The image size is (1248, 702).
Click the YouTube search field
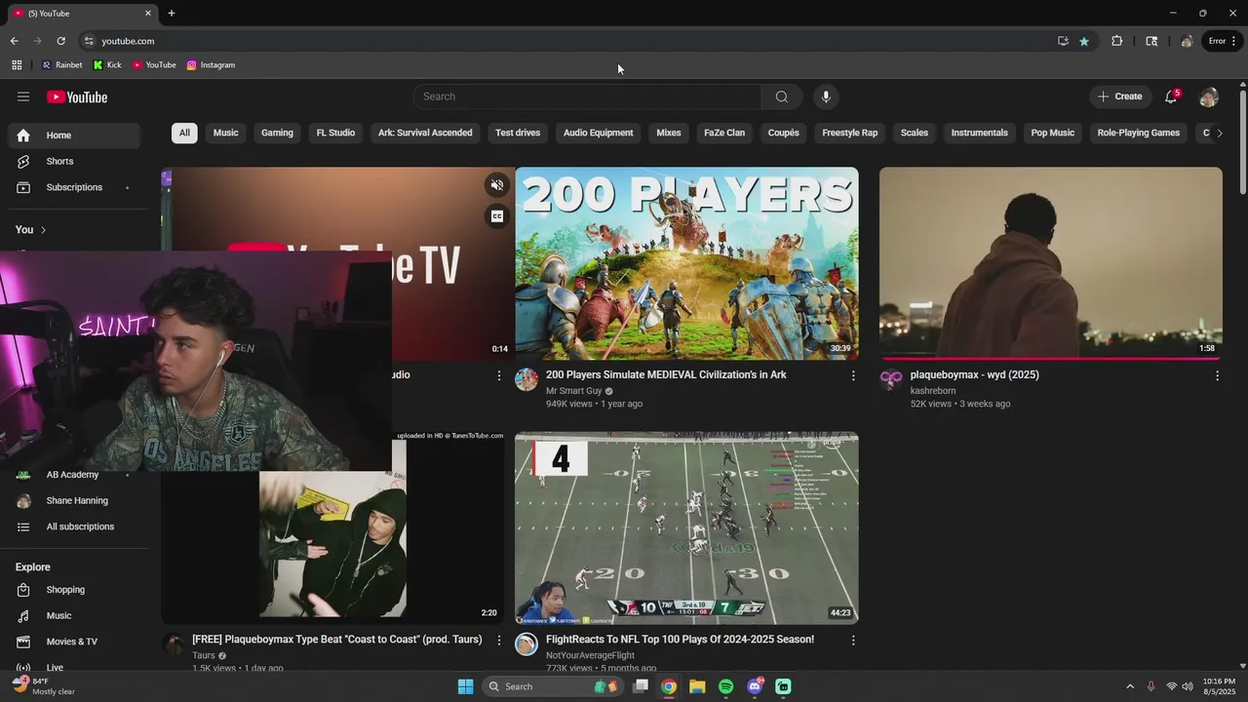click(587, 97)
